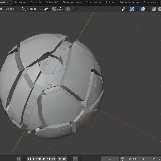The width and height of the screenshot is (161, 161).
Task: Expand the overlays options dropdown arrow
Action: 148,9
